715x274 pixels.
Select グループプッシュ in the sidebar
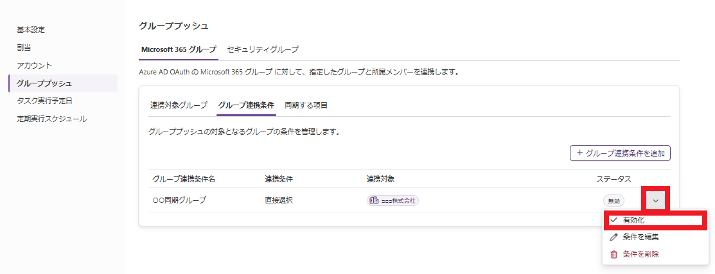pyautogui.click(x=44, y=83)
